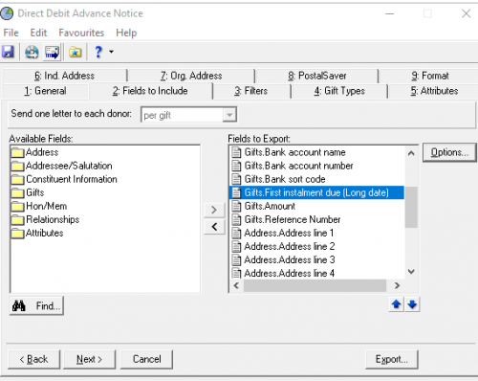This screenshot has height=381, width=478.
Task: Click the horizontal scrollbar thumb of export list
Action: (315, 285)
